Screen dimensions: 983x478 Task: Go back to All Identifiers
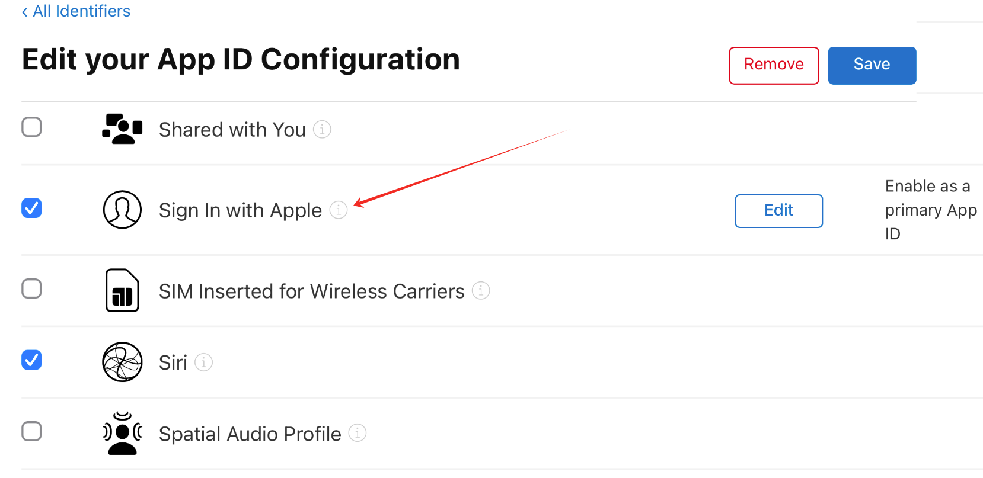pos(76,11)
